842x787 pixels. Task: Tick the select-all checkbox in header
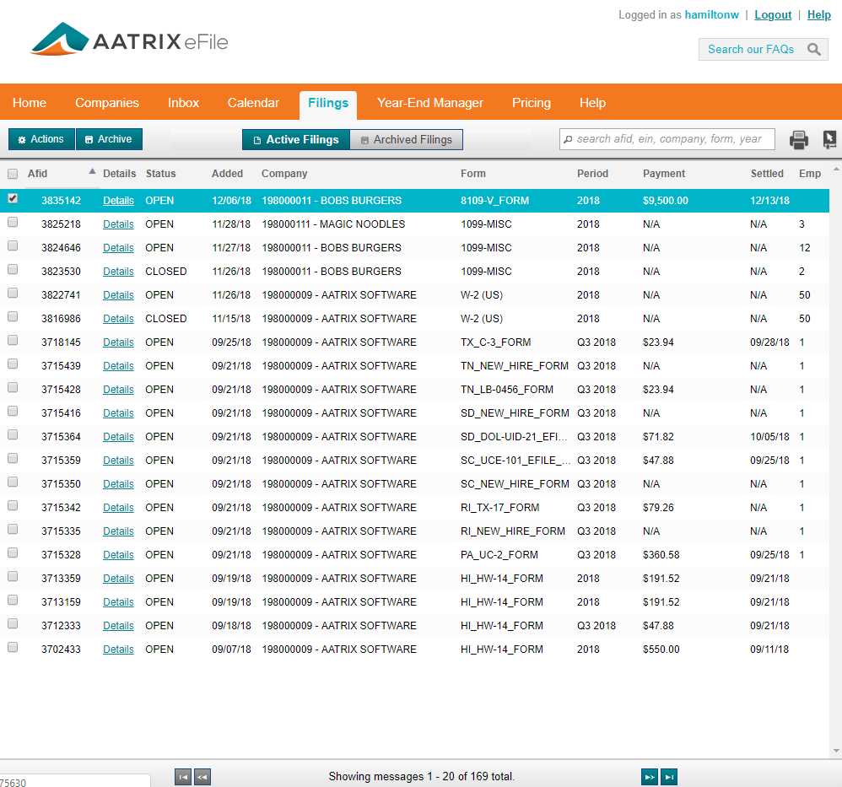coord(13,174)
